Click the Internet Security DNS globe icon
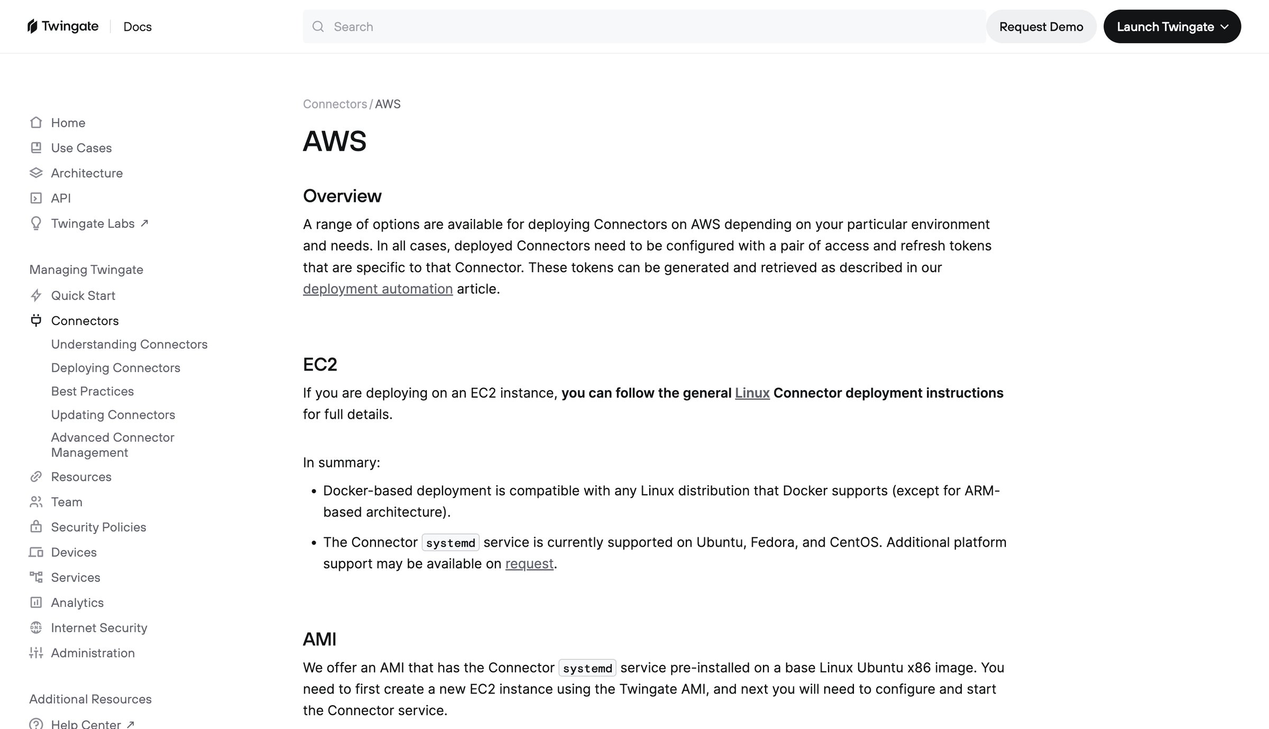The image size is (1269, 729). (36, 628)
